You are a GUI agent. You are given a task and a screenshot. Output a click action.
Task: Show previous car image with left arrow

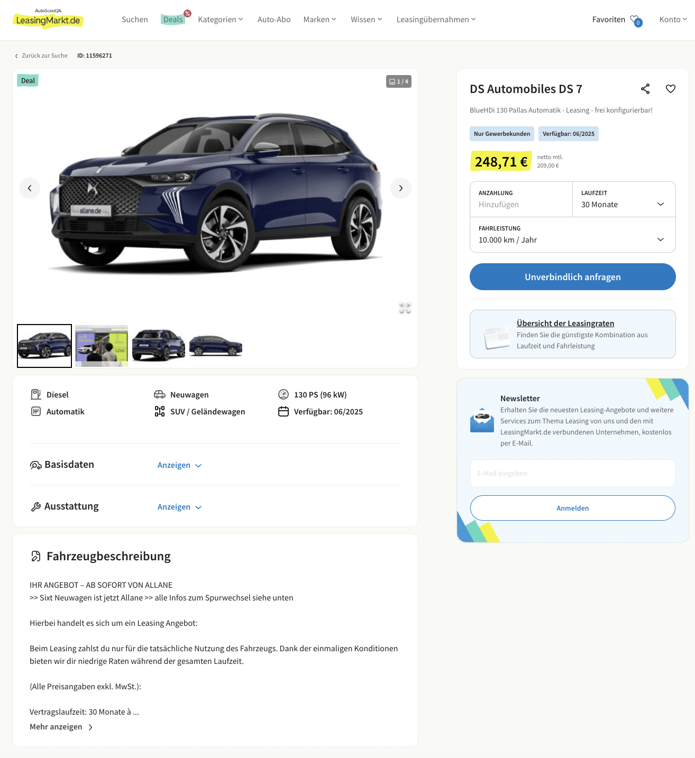tap(30, 188)
